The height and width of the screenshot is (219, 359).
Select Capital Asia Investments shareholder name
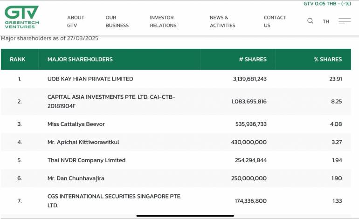(111, 101)
